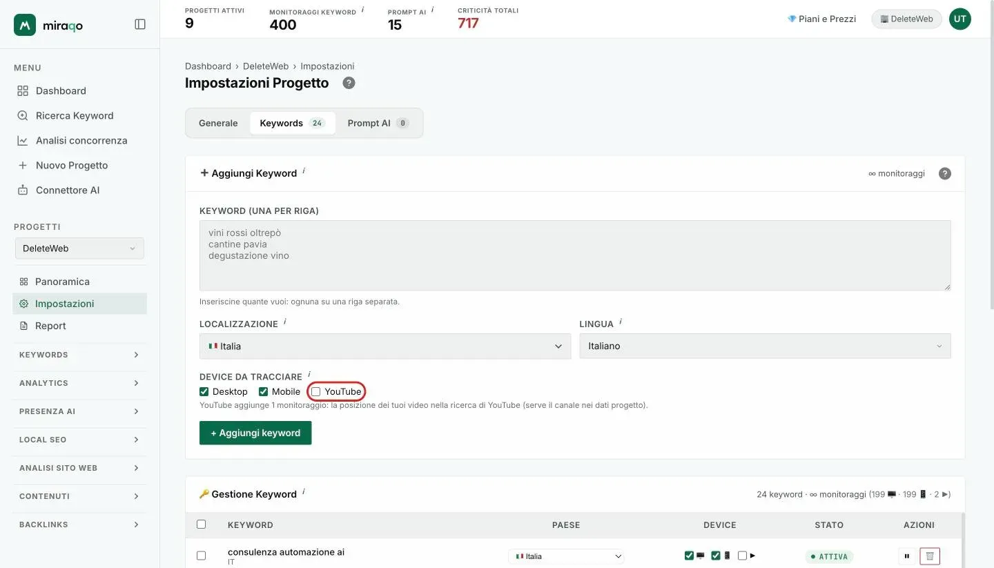Click the DeleteWeb project badge in header
Screen dimensions: 994x568
906,19
